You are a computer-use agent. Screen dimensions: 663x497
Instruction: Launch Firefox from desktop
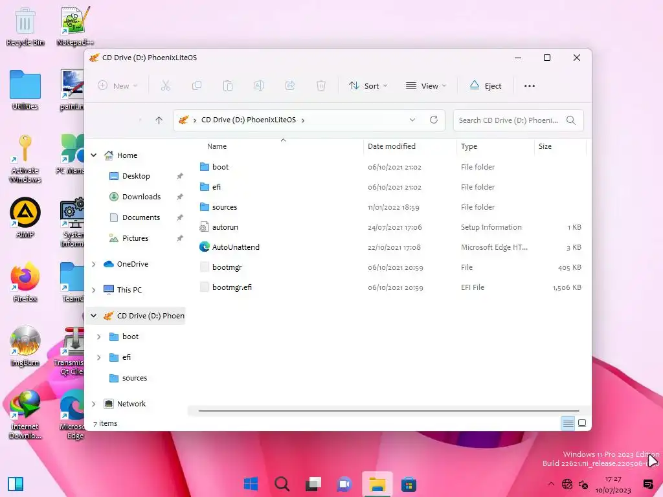click(25, 282)
